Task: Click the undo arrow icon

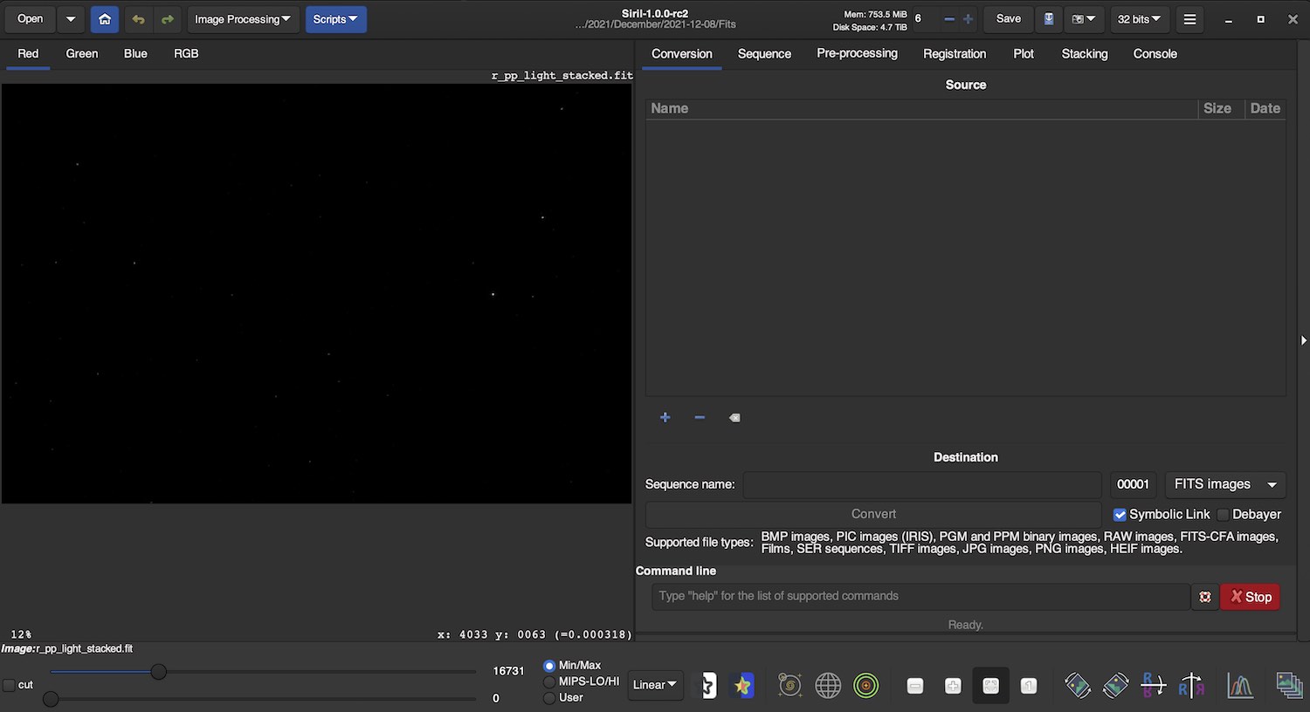Action: pyautogui.click(x=138, y=19)
